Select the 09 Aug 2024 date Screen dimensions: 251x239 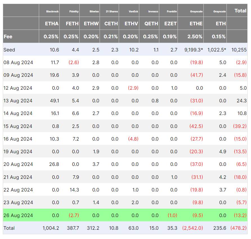(x=18, y=75)
